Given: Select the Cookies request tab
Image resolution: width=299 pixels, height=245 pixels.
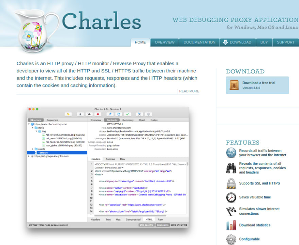Looking at the screenshot, I should (110, 159).
